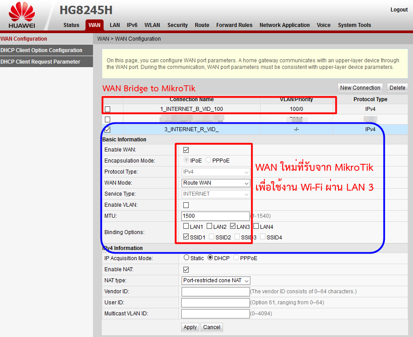Toggle the Enable NAT checkbox
This screenshot has height=337, width=413.
(x=186, y=270)
